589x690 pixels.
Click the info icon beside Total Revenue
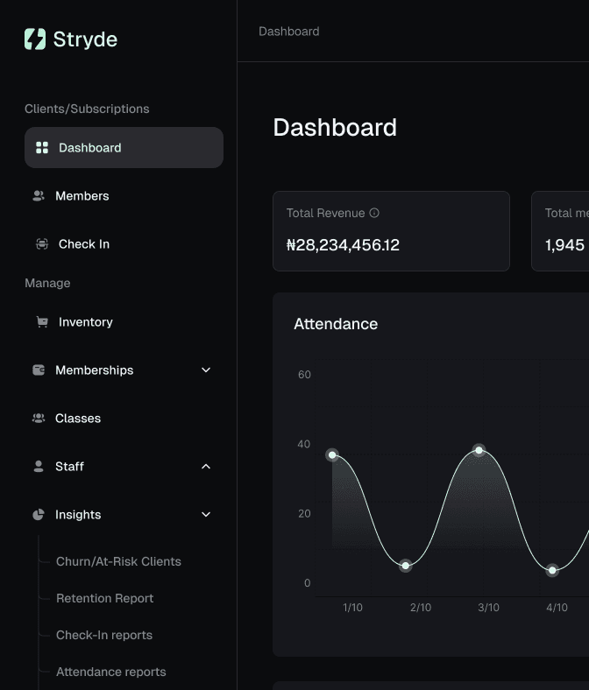pos(374,213)
